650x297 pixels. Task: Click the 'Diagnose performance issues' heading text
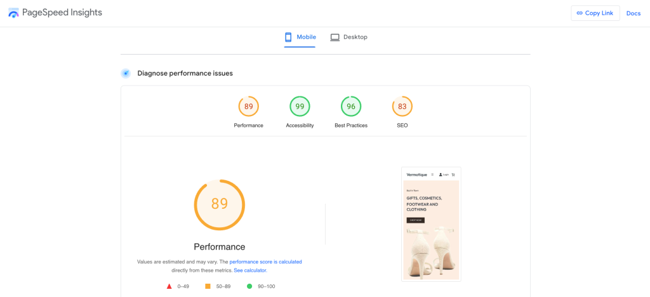point(185,74)
